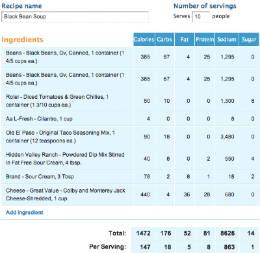Select the Sugar column header

point(249,40)
